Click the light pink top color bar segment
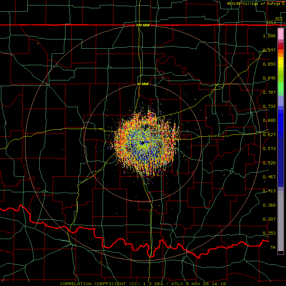Image resolution: width=286 pixels, height=286 pixels. pyautogui.click(x=281, y=34)
